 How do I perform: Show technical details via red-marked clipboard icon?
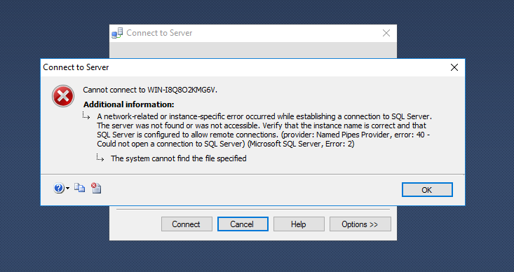click(96, 188)
